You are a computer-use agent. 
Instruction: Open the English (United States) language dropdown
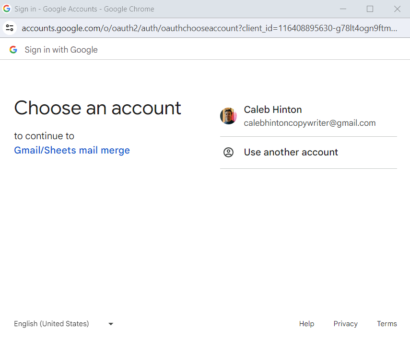coord(64,323)
